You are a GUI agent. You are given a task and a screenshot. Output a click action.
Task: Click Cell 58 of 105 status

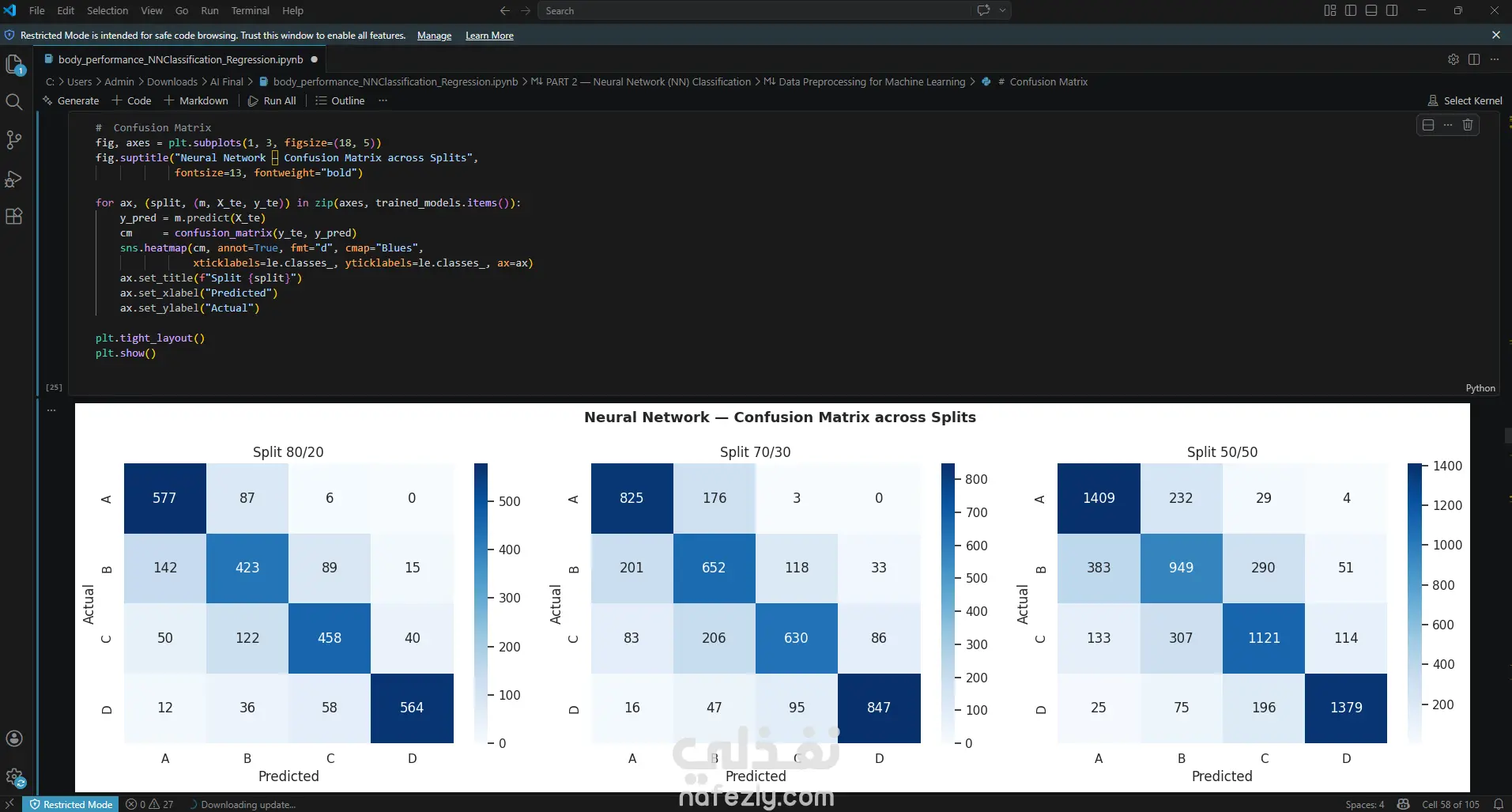pos(1450,804)
